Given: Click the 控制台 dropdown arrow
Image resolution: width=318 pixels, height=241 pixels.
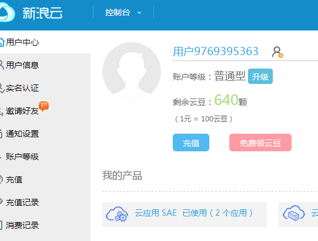Looking at the screenshot, I should pyautogui.click(x=139, y=13).
